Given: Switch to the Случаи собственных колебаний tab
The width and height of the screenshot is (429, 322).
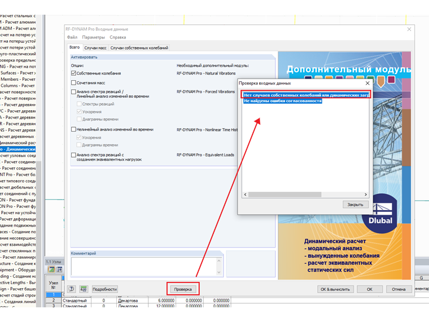Looking at the screenshot, I should click(139, 47).
